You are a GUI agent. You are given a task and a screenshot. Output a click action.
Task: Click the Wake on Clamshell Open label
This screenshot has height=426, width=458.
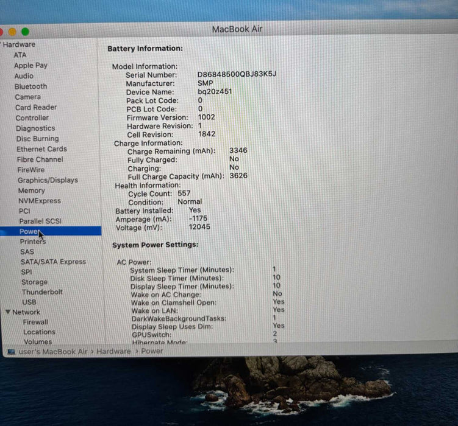pyautogui.click(x=174, y=302)
